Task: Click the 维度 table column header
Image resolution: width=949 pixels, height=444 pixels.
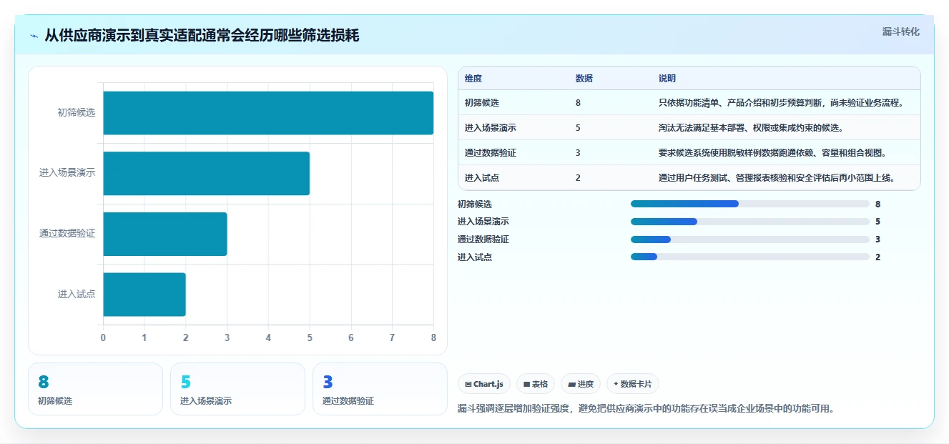Action: pos(473,79)
